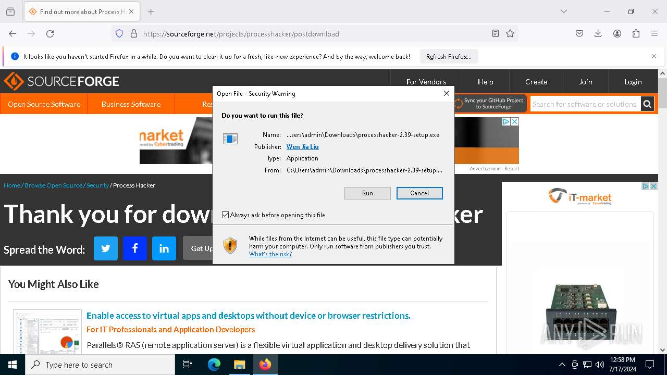Click Home breadcrumb link

tap(12, 185)
